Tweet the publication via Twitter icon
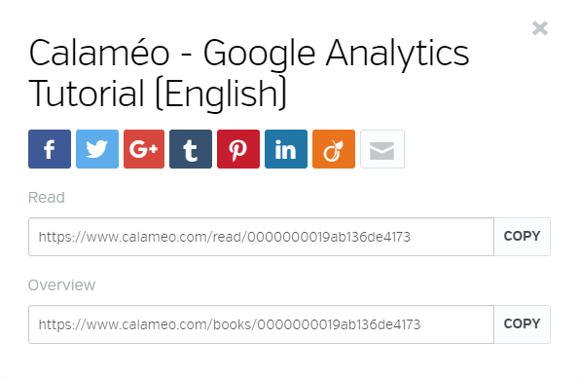Viewport: 580px width, 378px height. (x=97, y=149)
